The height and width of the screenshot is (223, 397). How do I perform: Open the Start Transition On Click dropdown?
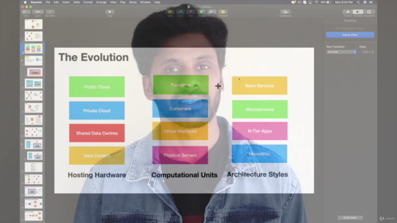(341, 52)
